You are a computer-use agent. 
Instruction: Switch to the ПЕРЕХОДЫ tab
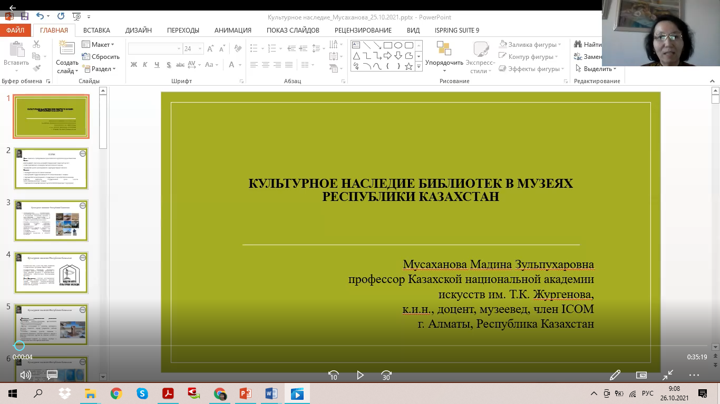click(183, 31)
